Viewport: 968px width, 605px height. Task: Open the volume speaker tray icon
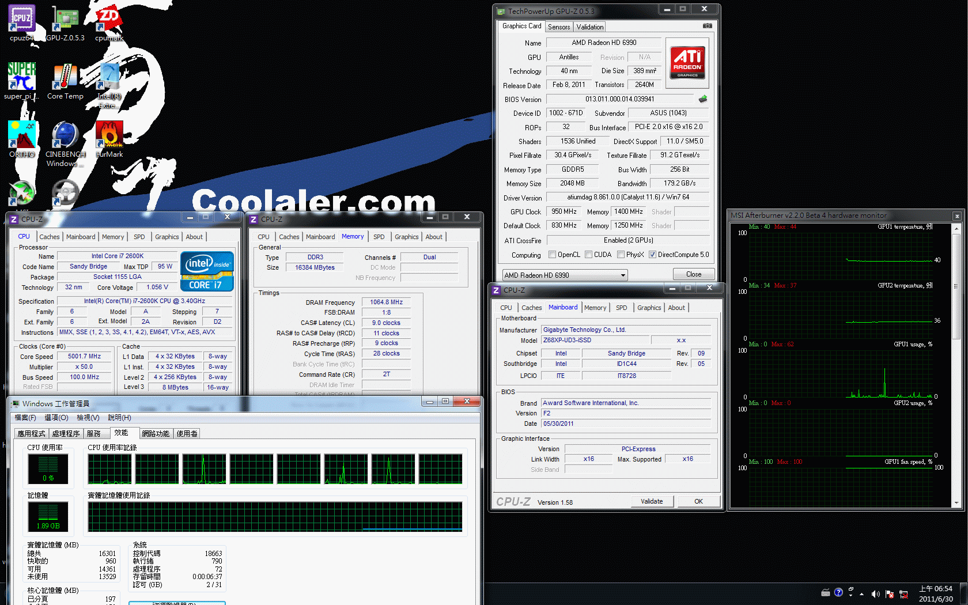click(876, 593)
